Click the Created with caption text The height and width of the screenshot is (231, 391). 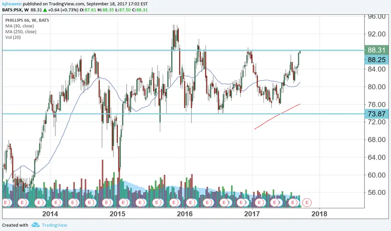tap(15, 225)
